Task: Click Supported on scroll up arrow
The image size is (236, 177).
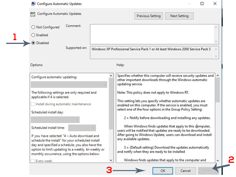Action: [216, 49]
